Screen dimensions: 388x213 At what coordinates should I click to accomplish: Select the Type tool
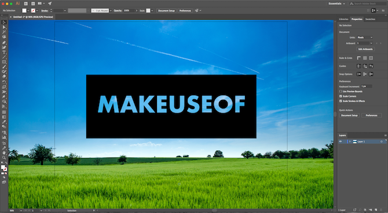(x=4, y=53)
